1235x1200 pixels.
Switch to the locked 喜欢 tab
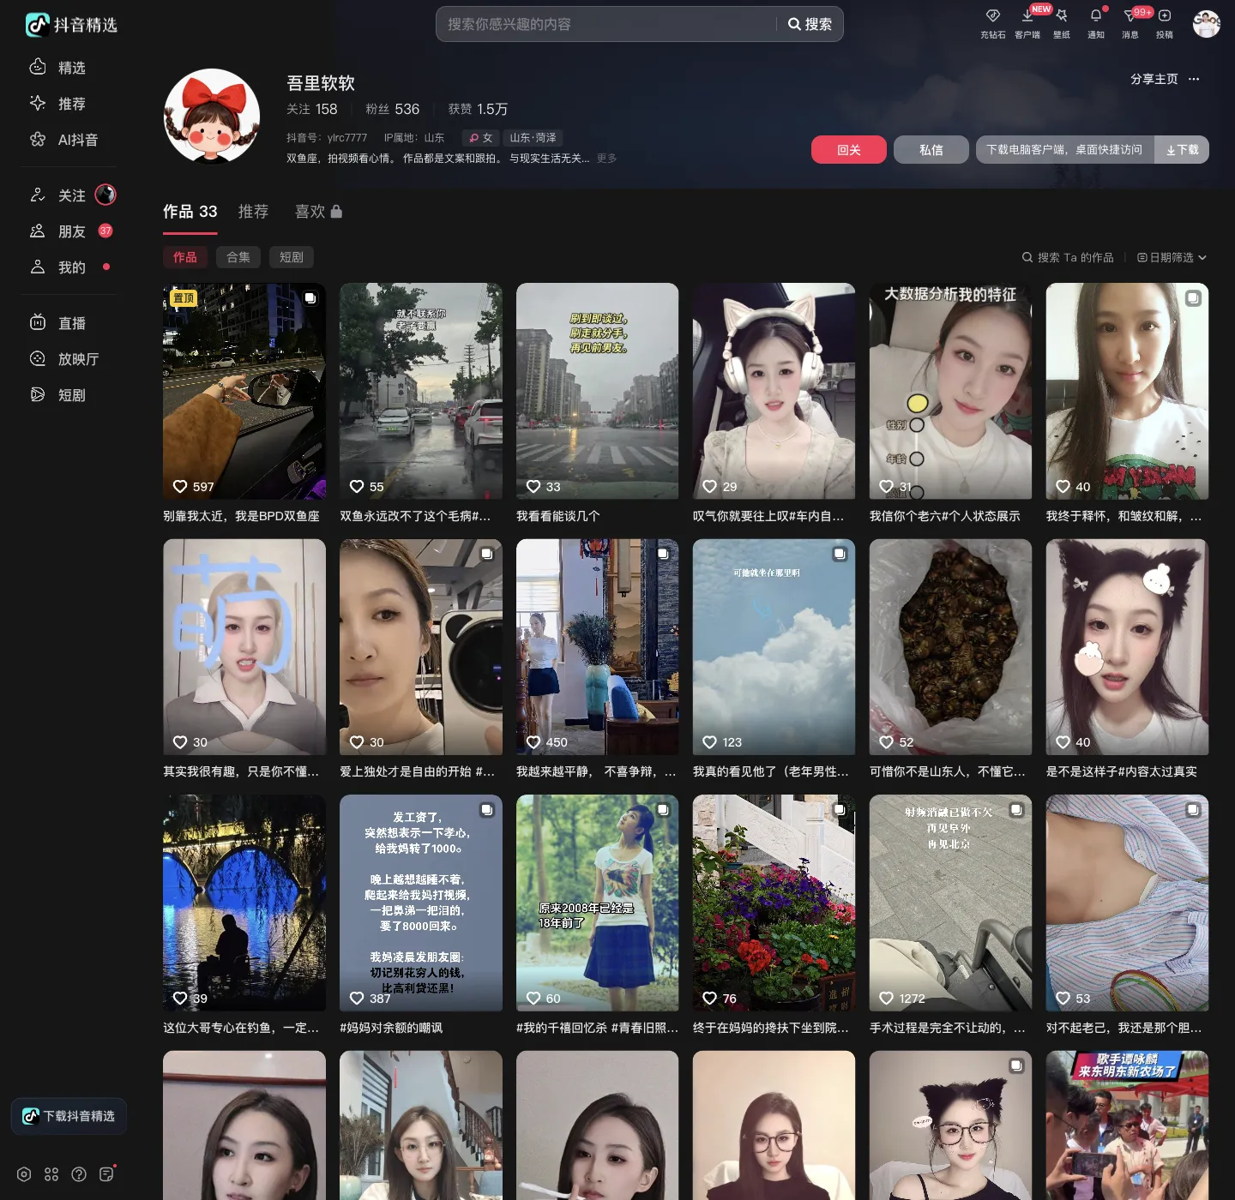tap(318, 212)
